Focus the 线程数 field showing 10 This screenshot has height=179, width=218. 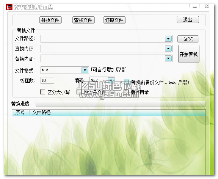pyautogui.click(x=47, y=80)
